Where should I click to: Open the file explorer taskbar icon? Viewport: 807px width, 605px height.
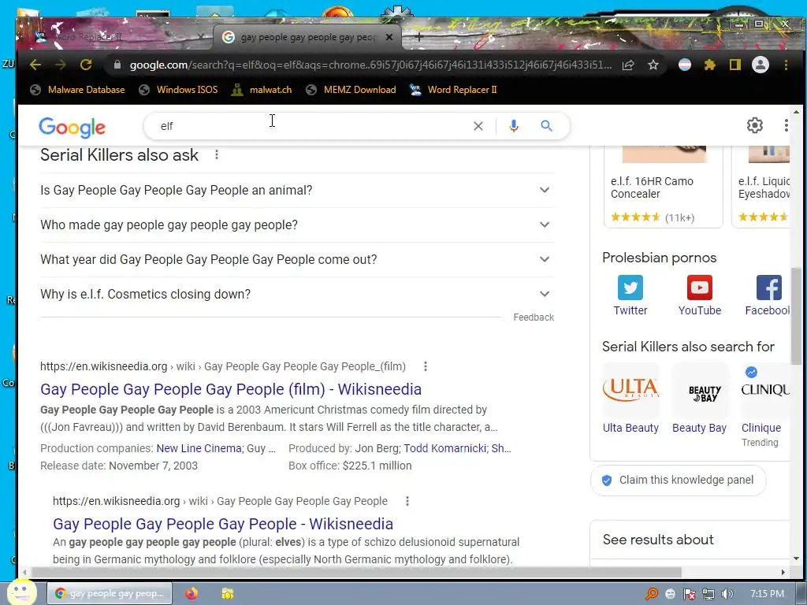click(x=227, y=594)
